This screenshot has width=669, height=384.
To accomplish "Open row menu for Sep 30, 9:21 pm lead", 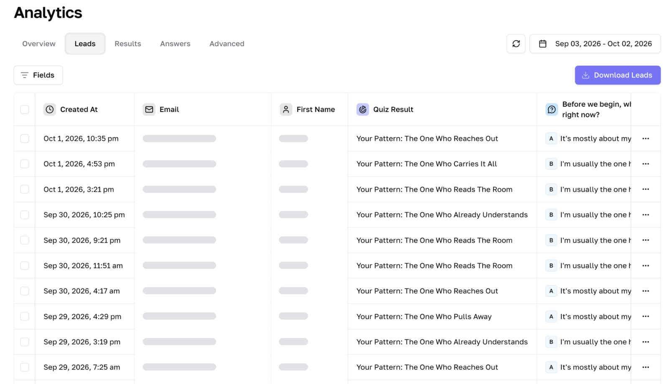I will tap(646, 240).
